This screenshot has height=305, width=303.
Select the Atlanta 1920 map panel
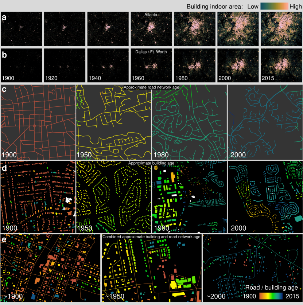[65, 29]
